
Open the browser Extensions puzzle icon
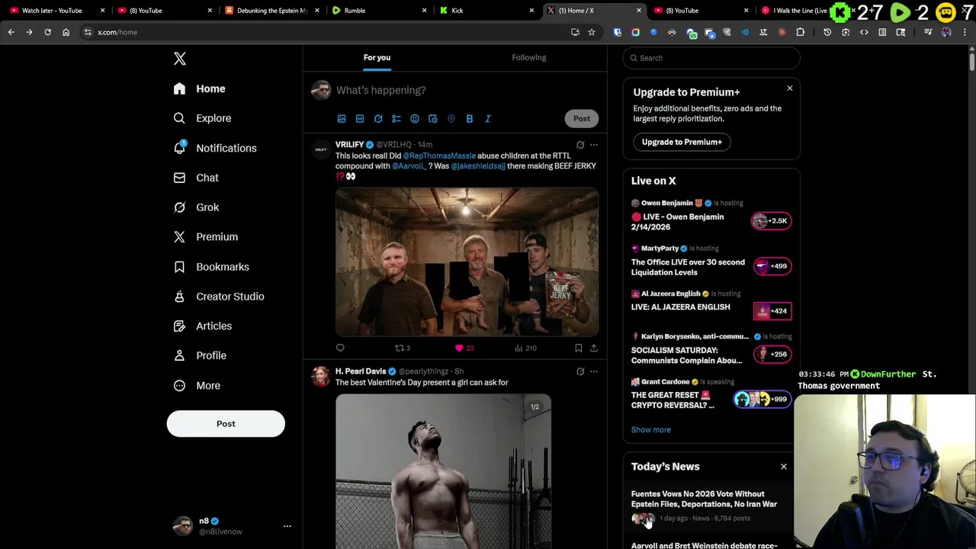click(x=800, y=32)
